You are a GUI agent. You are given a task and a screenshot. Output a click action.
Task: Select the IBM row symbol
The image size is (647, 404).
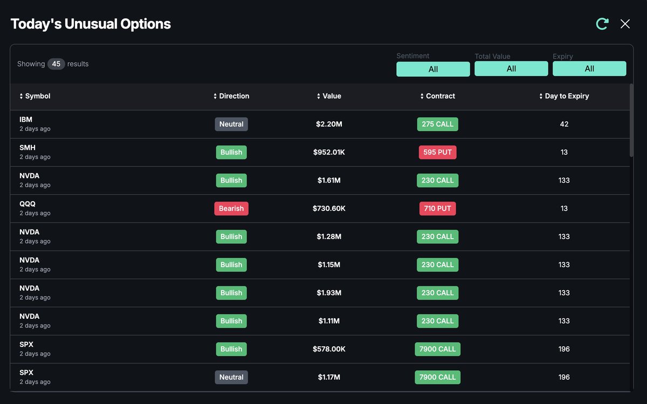tap(26, 120)
